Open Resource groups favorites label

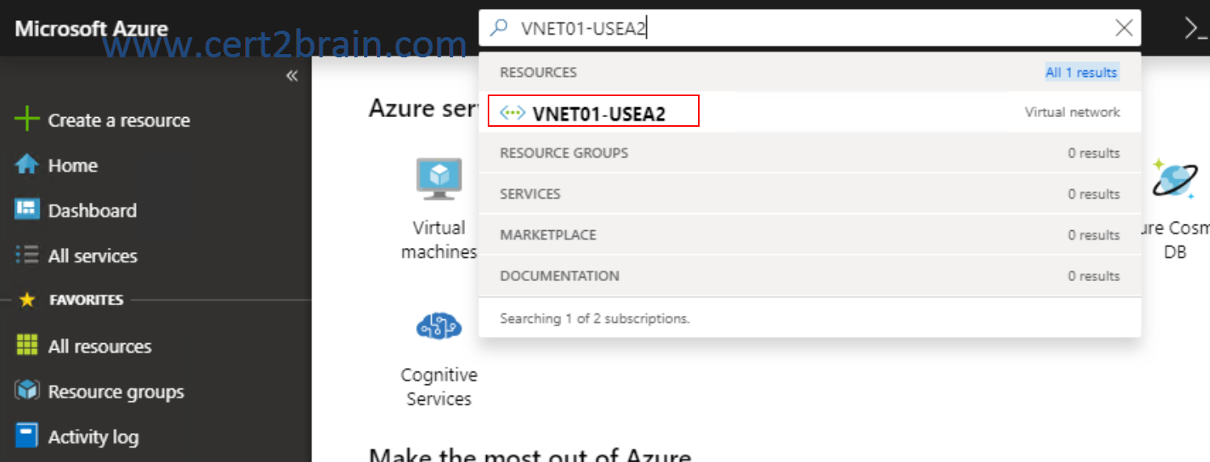tap(116, 392)
